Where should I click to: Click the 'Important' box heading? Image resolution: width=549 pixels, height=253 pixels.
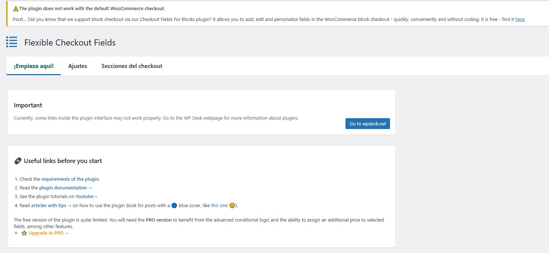point(28,105)
